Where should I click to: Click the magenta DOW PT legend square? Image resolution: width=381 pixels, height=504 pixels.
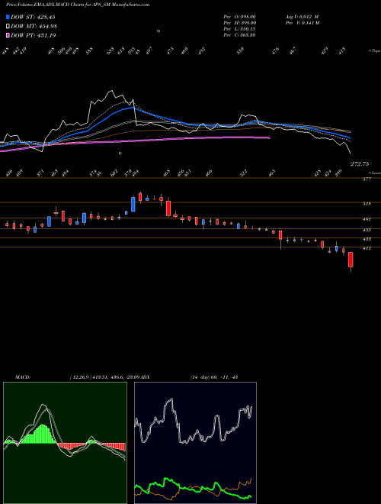8,35
